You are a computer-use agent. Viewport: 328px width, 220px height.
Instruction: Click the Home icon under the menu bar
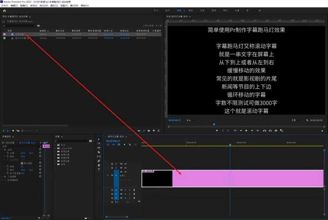point(5,11)
